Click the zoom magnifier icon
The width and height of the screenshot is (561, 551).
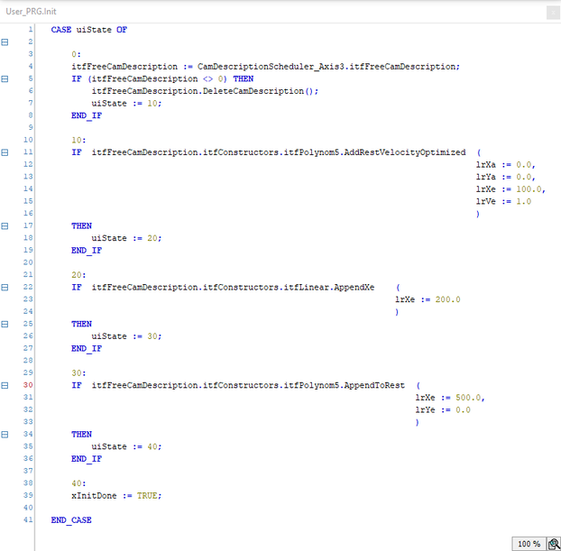tap(552, 543)
